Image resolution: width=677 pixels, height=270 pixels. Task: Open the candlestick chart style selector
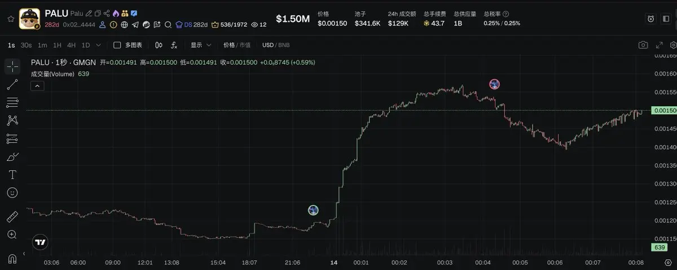tap(159, 45)
